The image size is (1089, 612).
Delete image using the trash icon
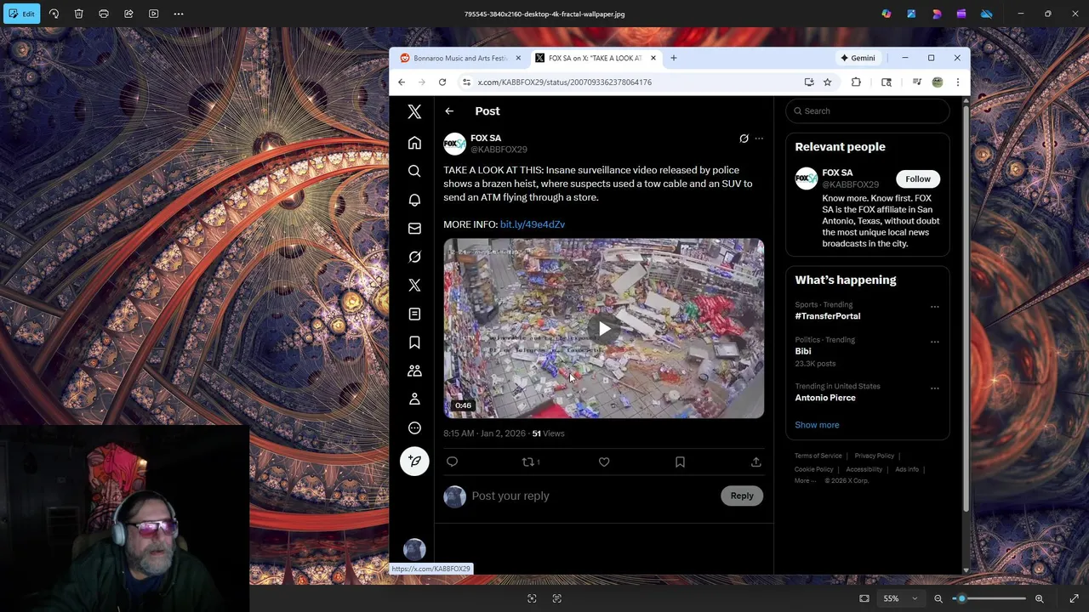tap(78, 14)
